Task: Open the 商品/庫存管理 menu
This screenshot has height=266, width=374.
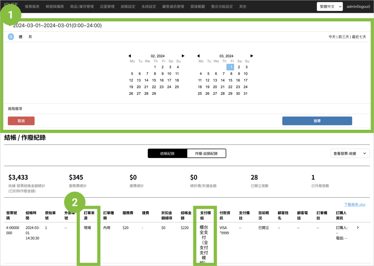Action: pos(82,7)
